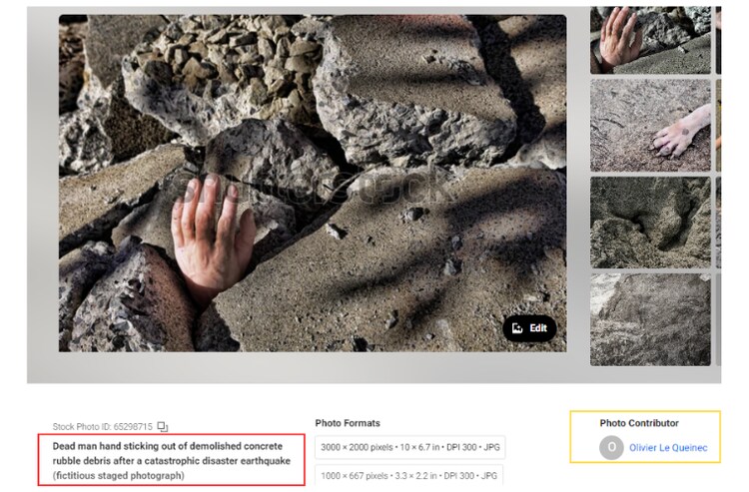Open partially visible thumbnail beside paw image

718,125
